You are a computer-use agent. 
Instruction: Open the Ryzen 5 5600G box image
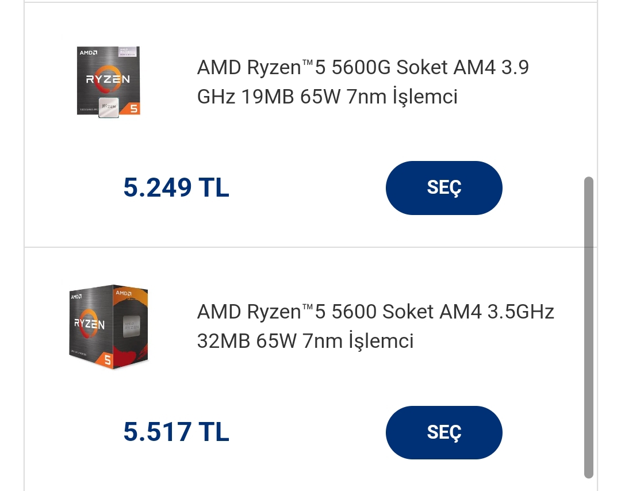[x=109, y=82]
